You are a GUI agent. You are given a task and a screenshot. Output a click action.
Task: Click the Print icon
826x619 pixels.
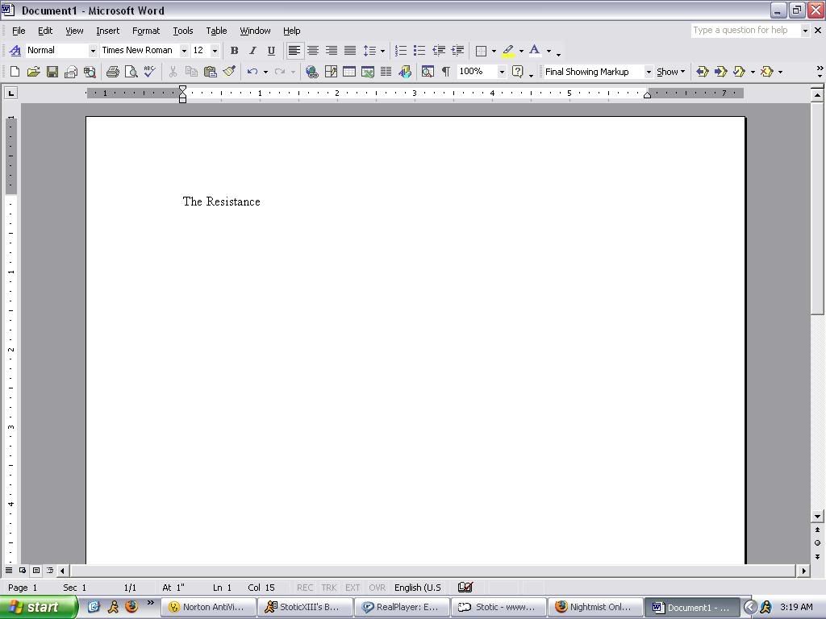[113, 72]
